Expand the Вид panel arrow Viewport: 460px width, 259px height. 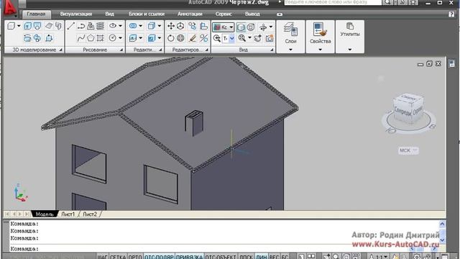272,50
